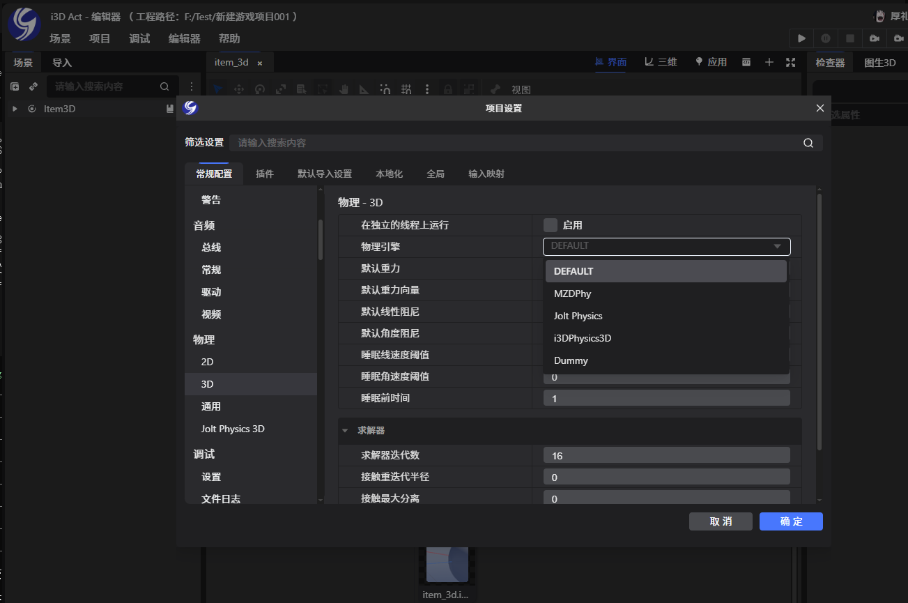
Task: Pause the running project
Action: pos(826,38)
